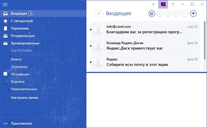Open the email from info@corel.com

pyautogui.click(x=146, y=29)
